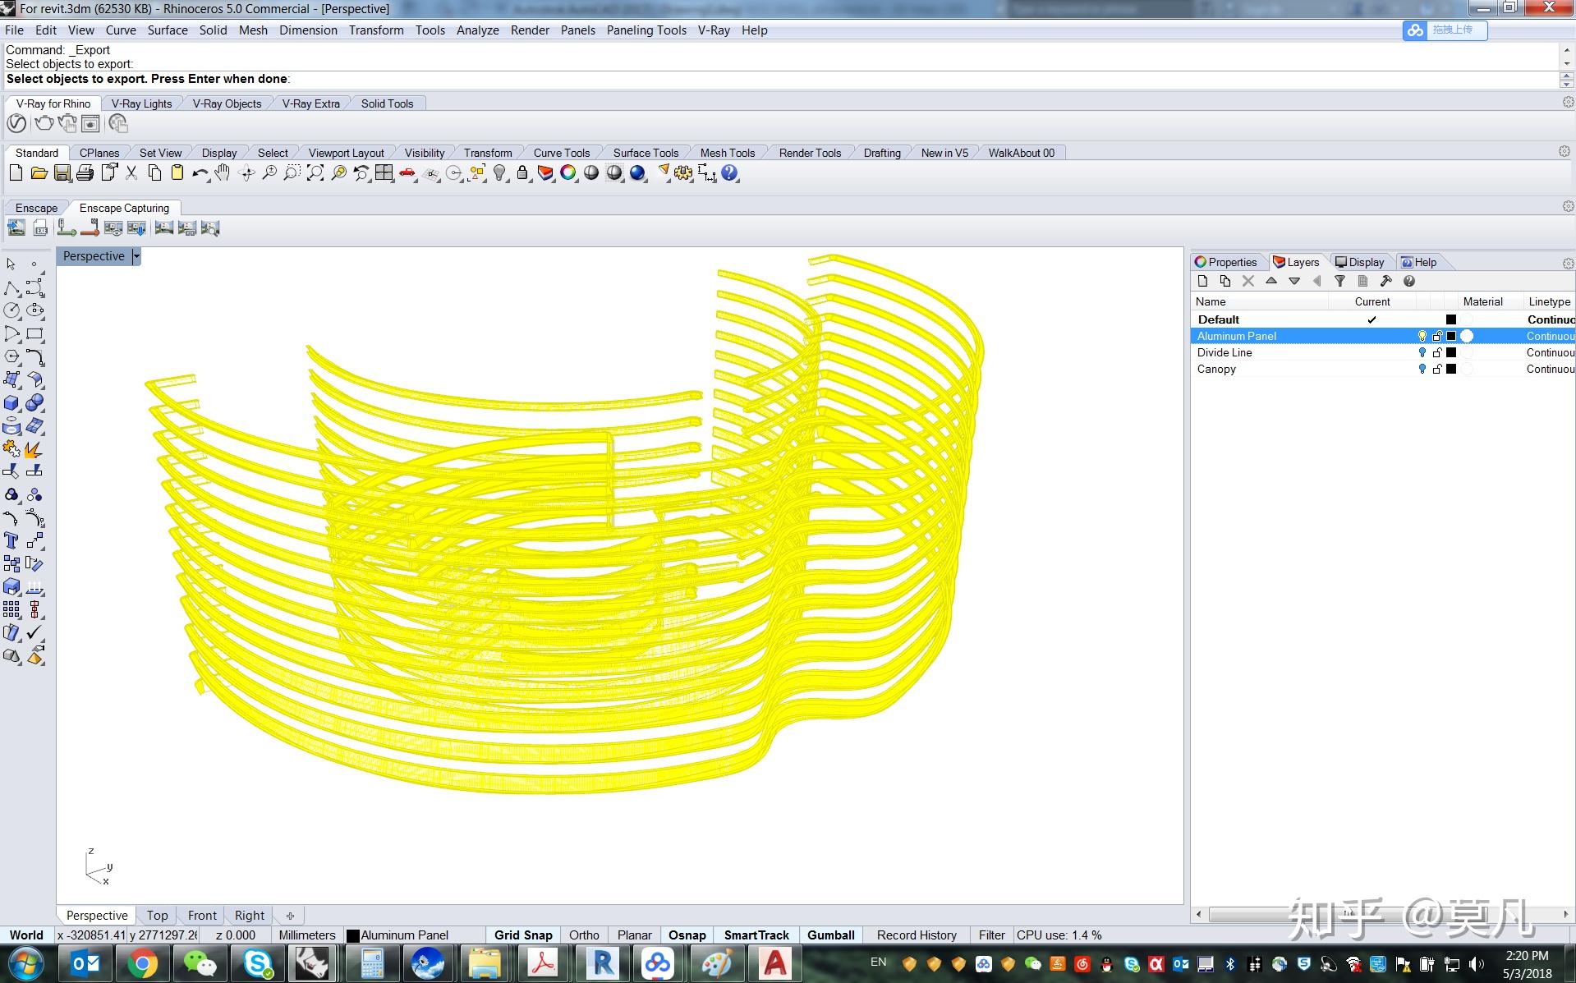
Task: Click the Zoom Extents icon
Action: click(315, 173)
